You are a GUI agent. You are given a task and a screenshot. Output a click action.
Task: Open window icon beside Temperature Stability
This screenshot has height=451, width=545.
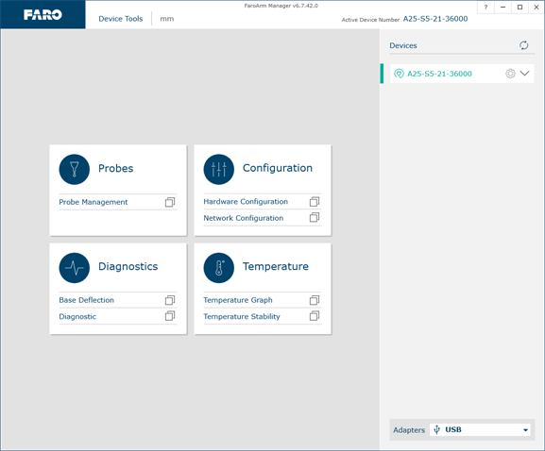click(315, 316)
